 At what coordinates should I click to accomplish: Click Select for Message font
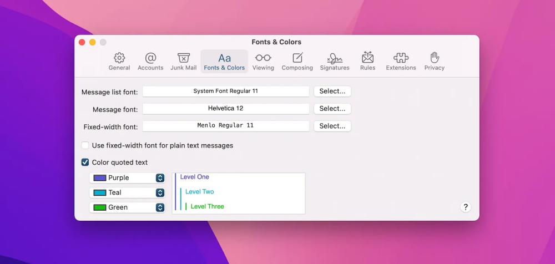332,109
